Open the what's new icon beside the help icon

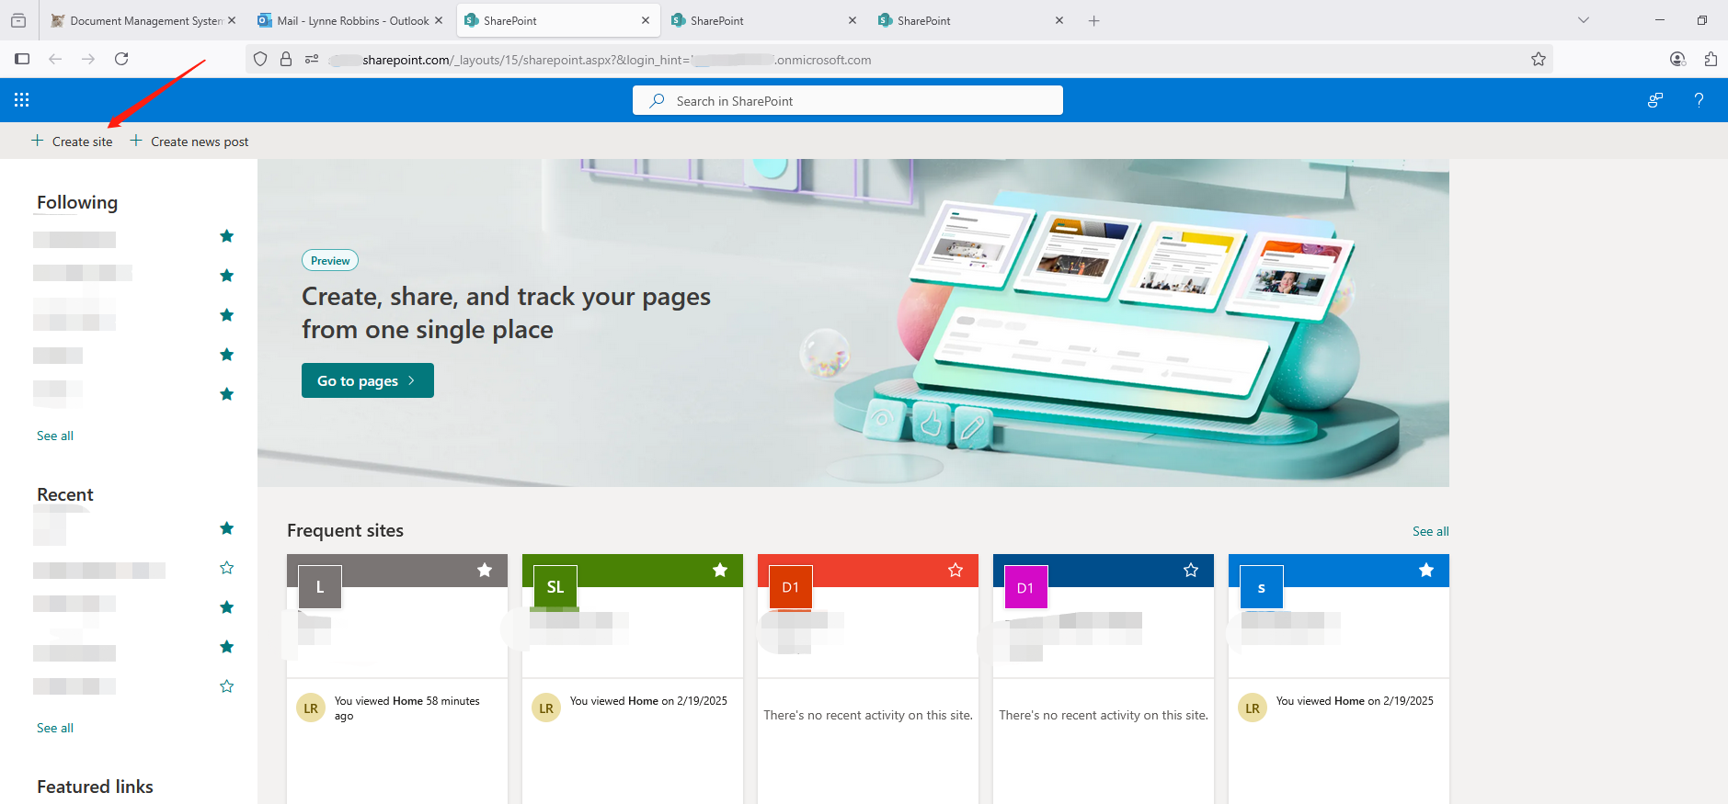[x=1654, y=100]
